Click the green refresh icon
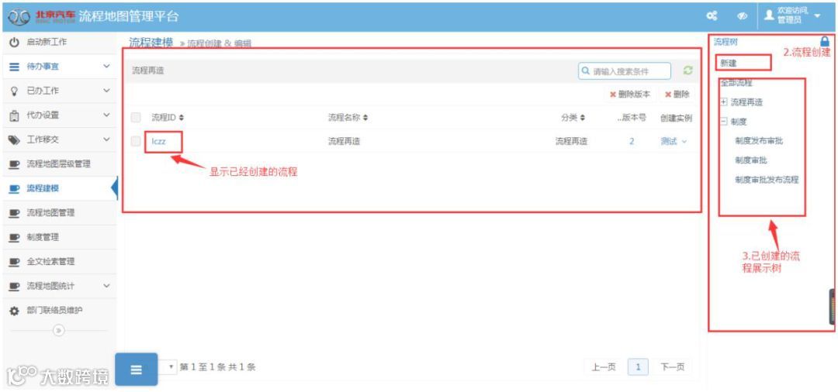838x392 pixels. coord(688,70)
